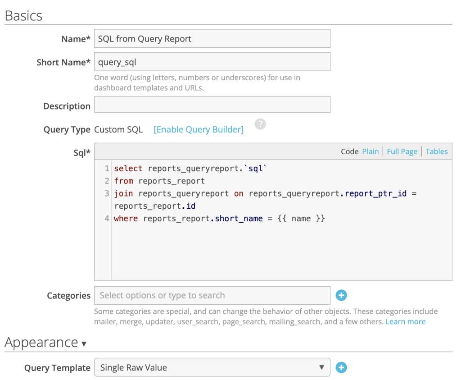
Task: Focus the Short Name input field
Action: click(212, 62)
